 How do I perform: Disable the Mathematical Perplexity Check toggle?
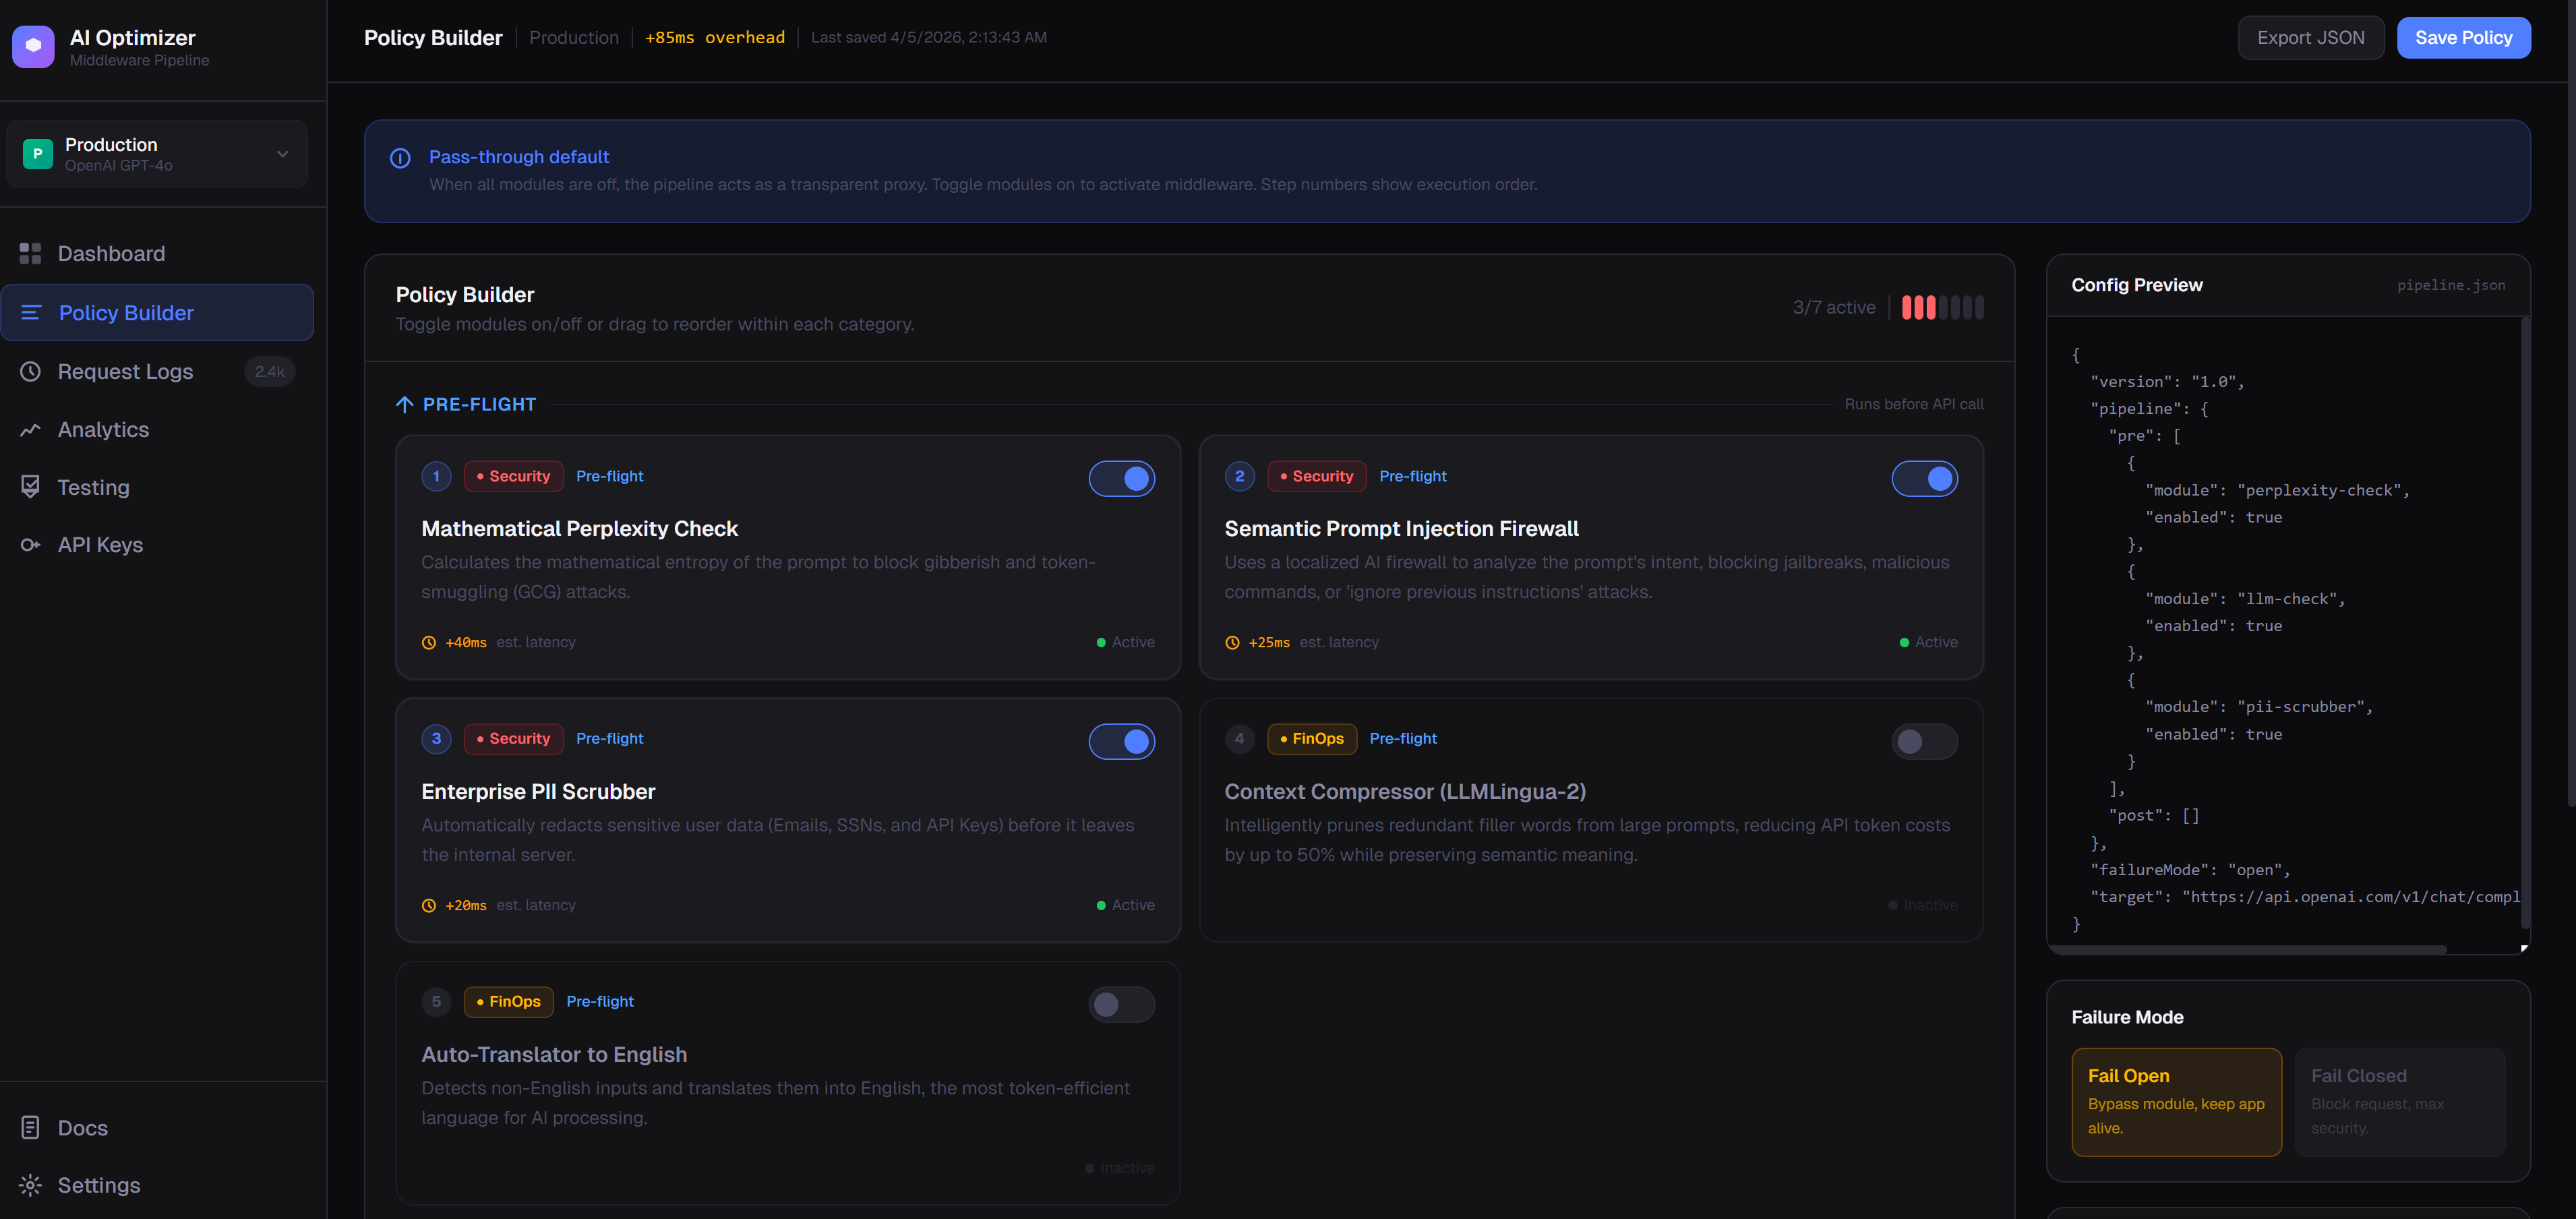(1121, 479)
